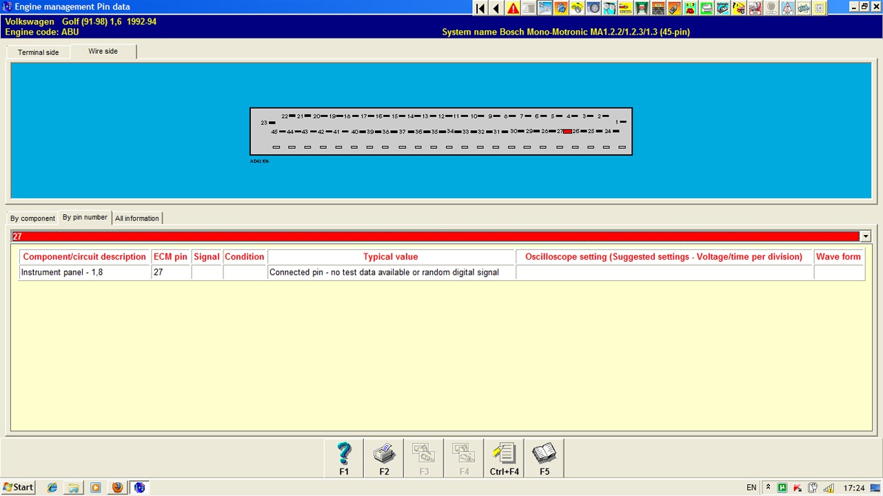
Task: Open help with the F1 question mark
Action: [x=344, y=459]
